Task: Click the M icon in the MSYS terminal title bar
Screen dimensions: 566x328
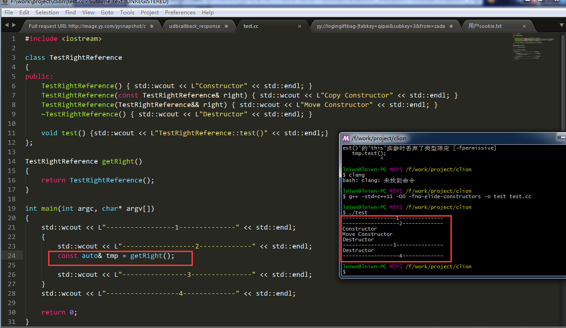Action: pos(346,138)
